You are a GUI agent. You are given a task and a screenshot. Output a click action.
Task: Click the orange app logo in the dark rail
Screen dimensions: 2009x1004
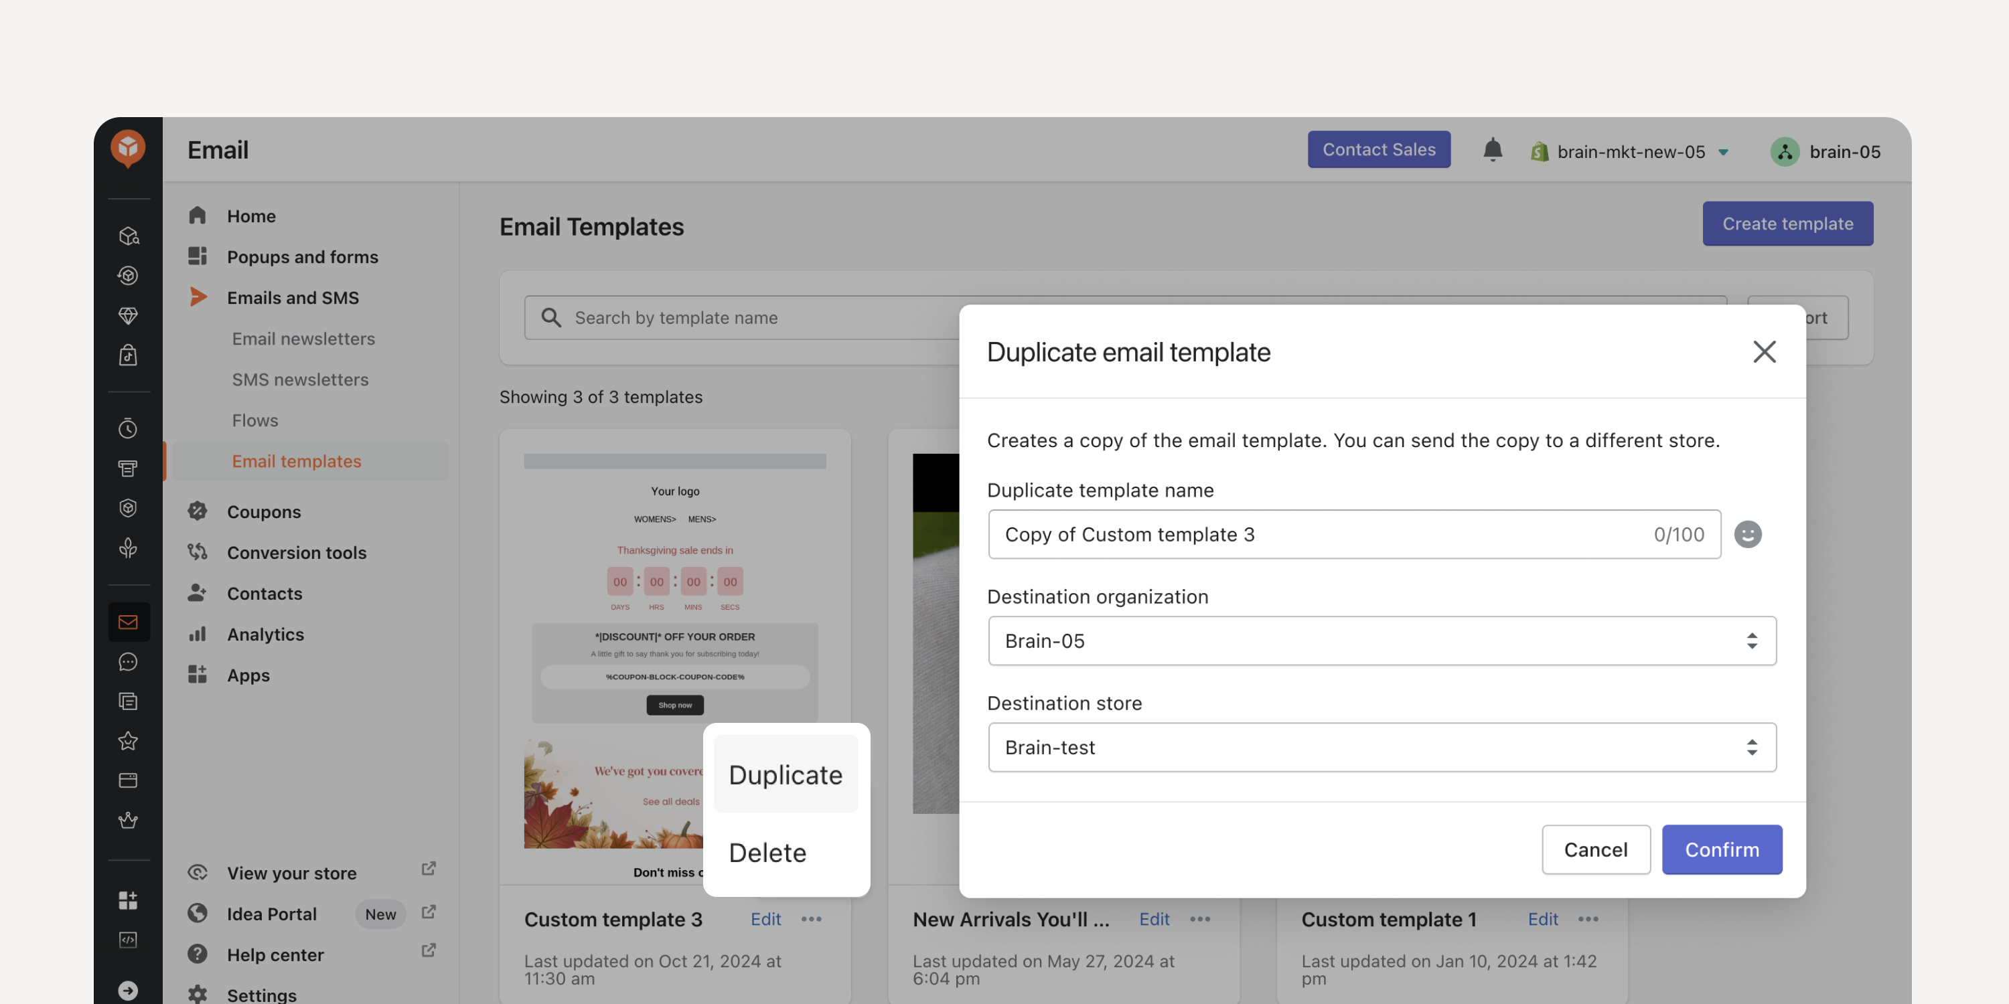click(x=128, y=147)
